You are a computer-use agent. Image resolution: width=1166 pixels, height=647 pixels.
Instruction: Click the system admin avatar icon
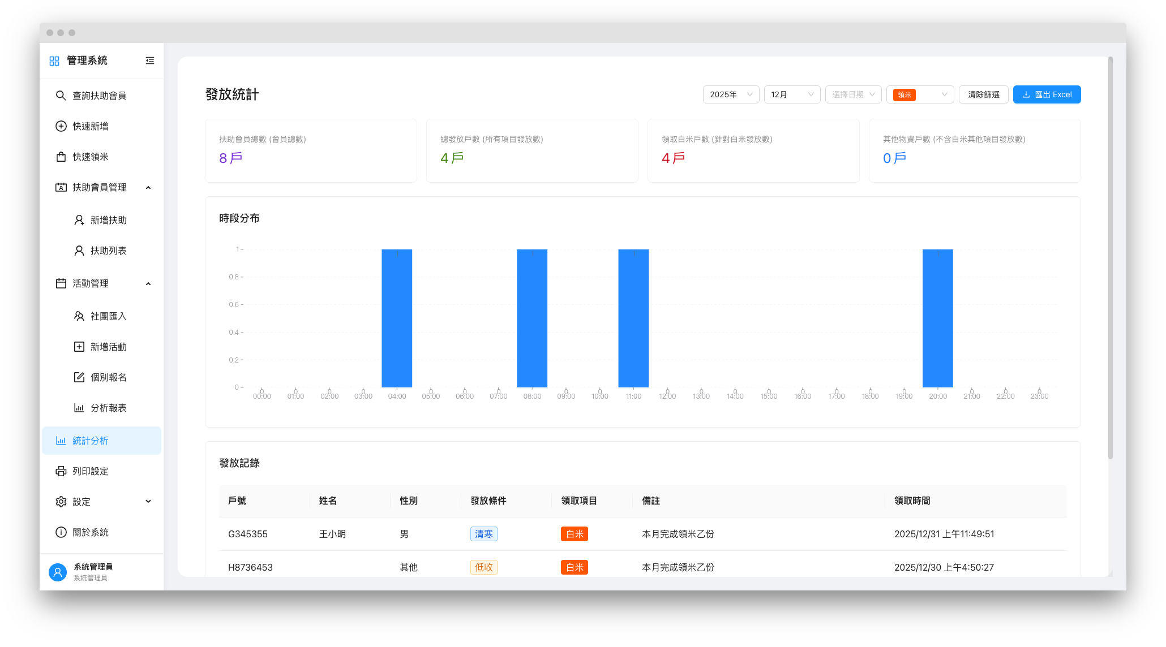point(58,572)
